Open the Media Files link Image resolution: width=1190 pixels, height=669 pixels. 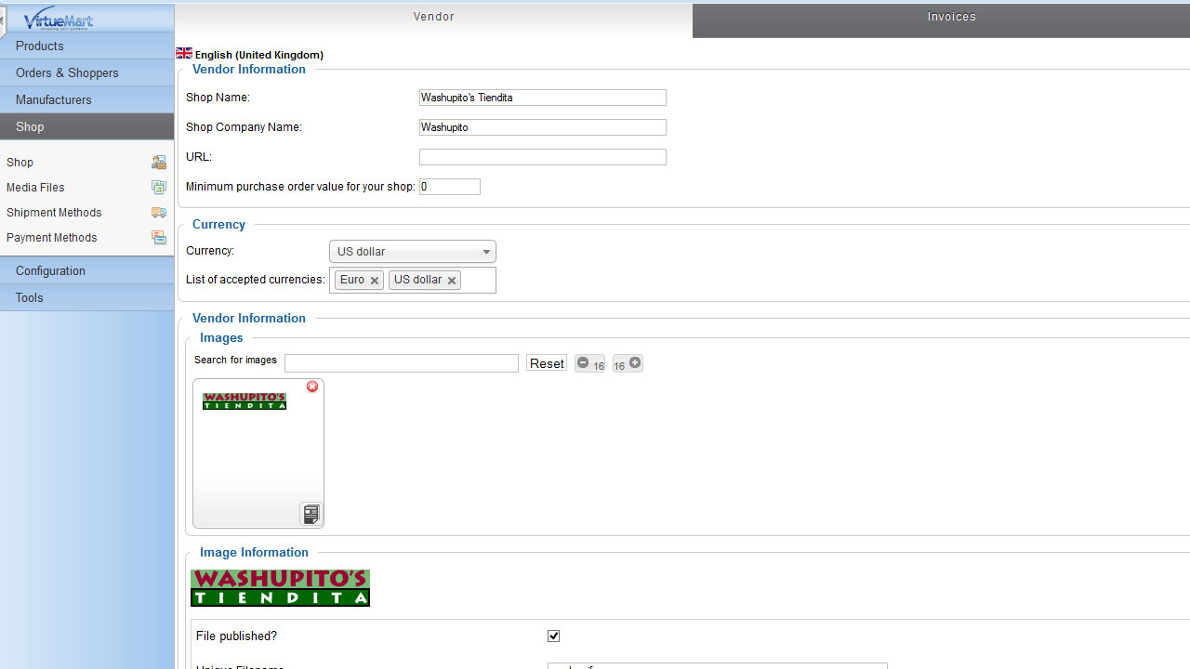(x=35, y=188)
